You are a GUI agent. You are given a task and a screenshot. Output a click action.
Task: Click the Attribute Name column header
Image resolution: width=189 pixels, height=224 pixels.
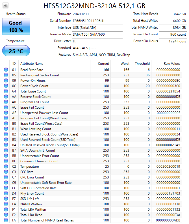(32, 64)
